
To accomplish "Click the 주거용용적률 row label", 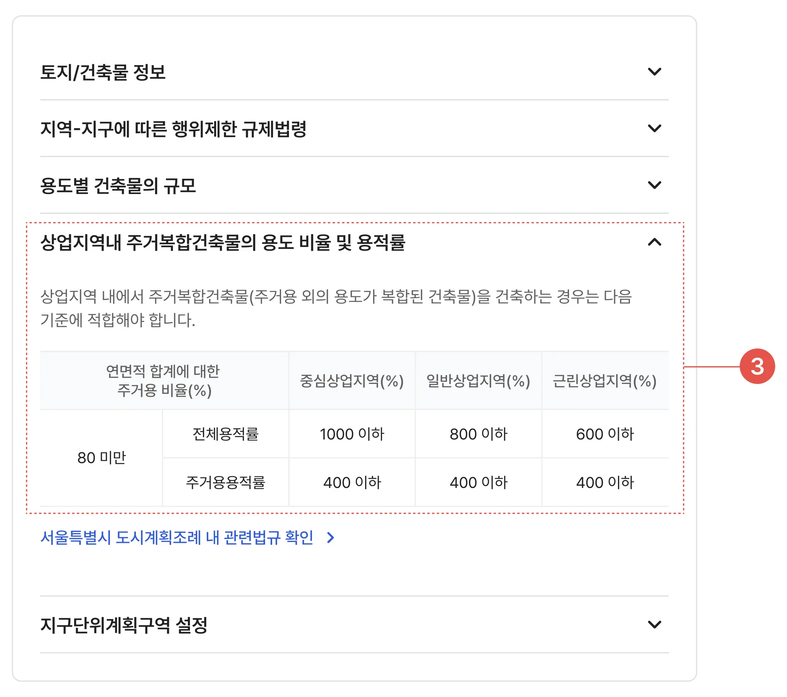I will click(x=225, y=482).
